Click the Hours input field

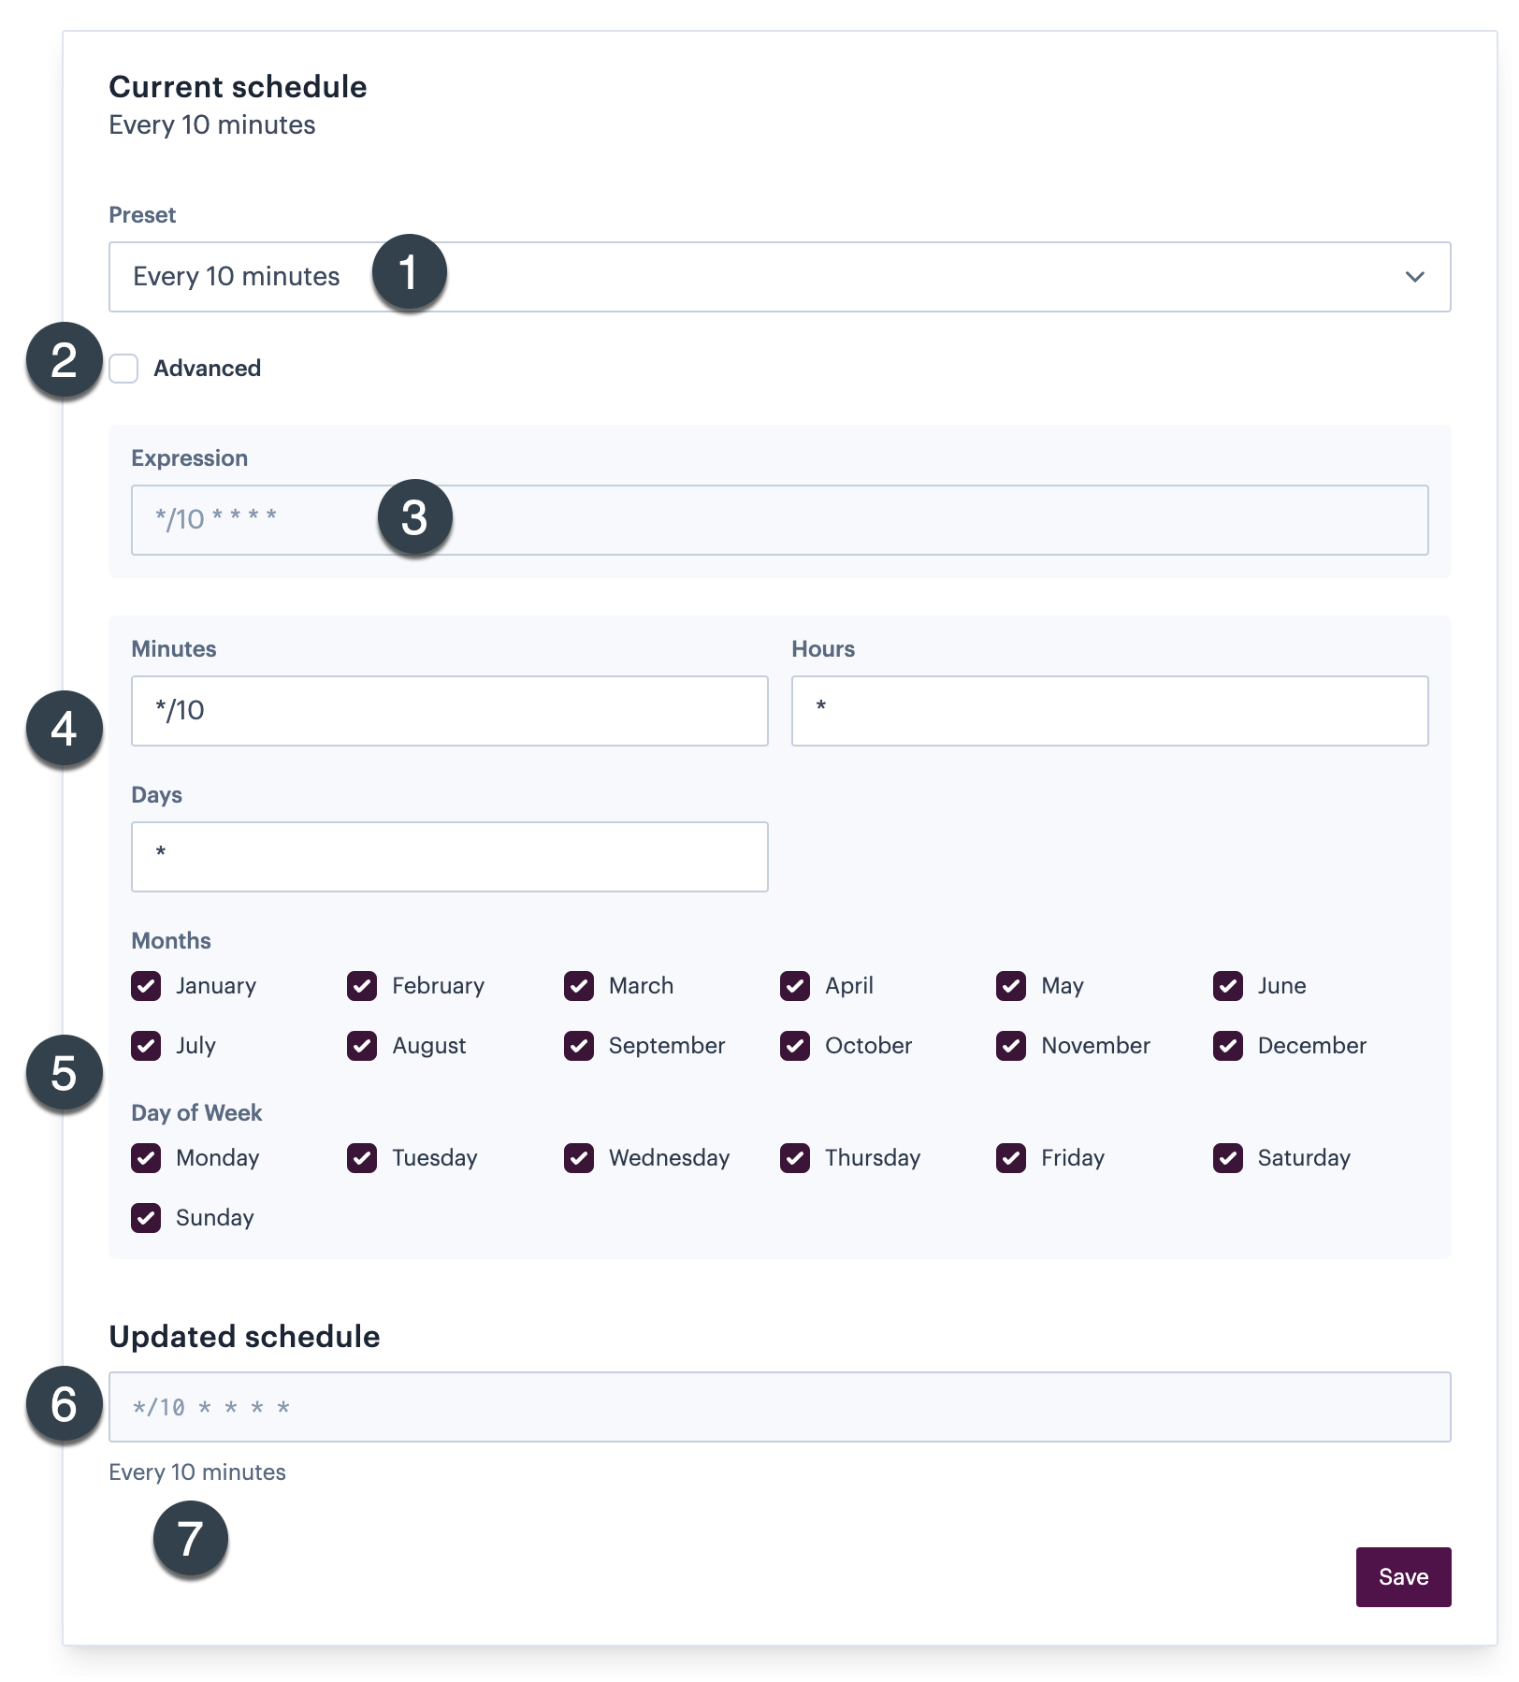tap(1109, 711)
